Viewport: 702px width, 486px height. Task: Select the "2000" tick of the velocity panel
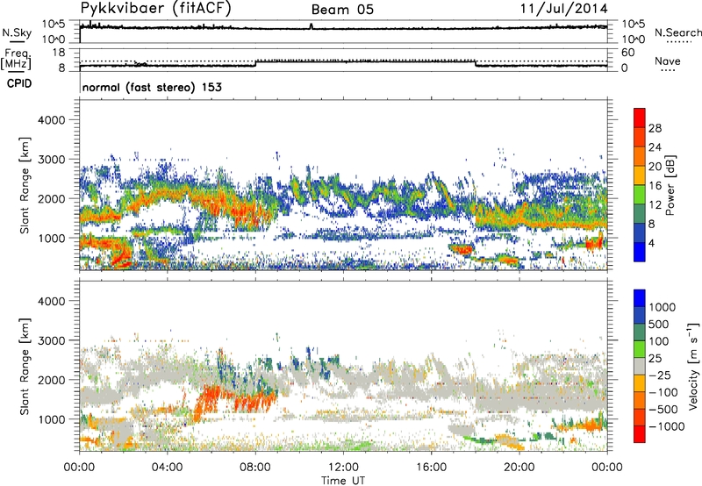click(x=52, y=380)
